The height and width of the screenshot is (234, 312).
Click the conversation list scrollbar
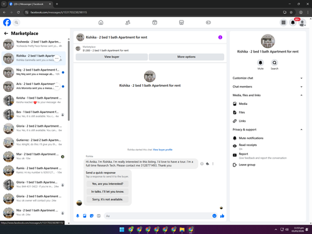(x=69, y=80)
